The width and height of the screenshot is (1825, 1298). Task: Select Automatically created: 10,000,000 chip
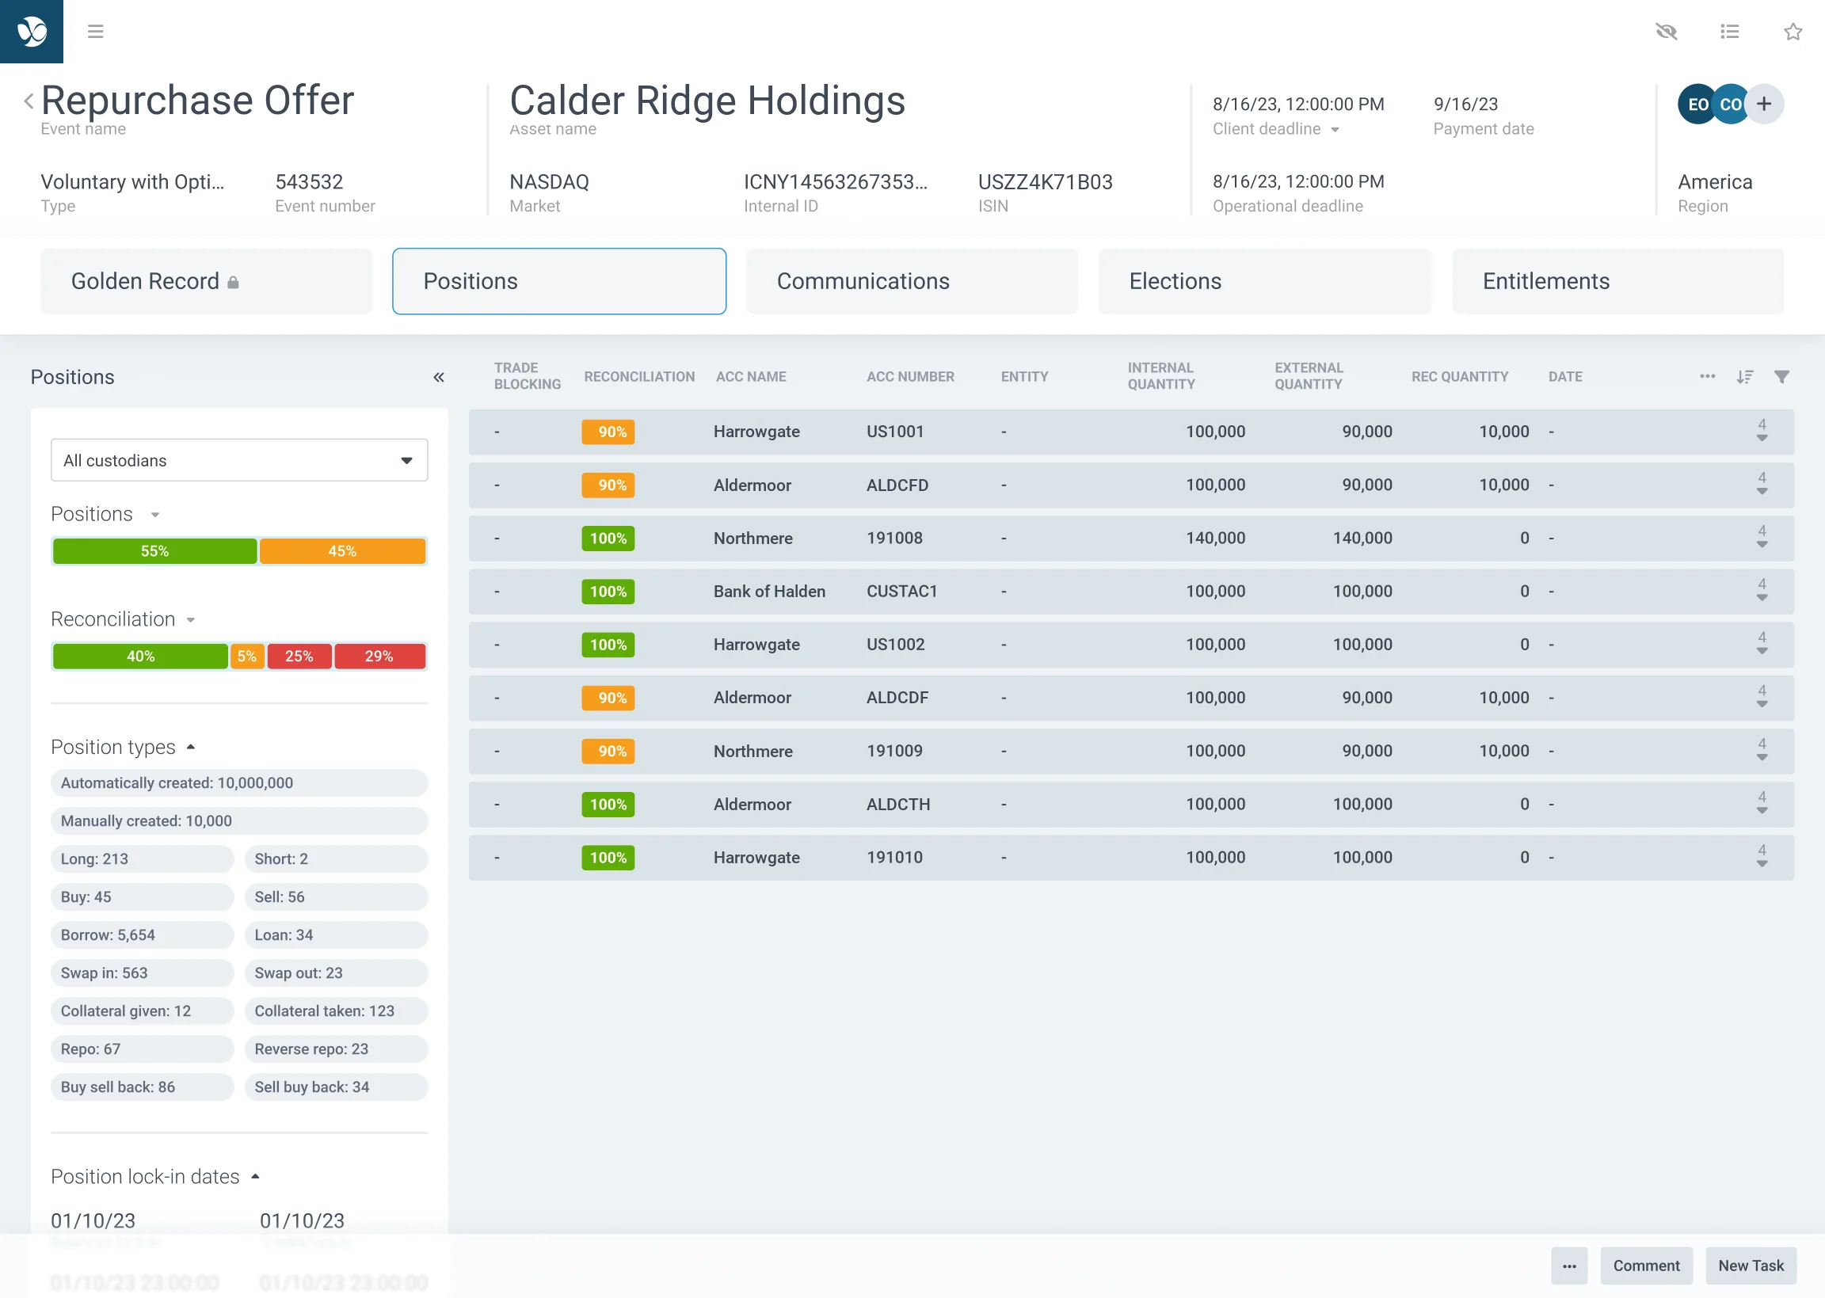239,783
